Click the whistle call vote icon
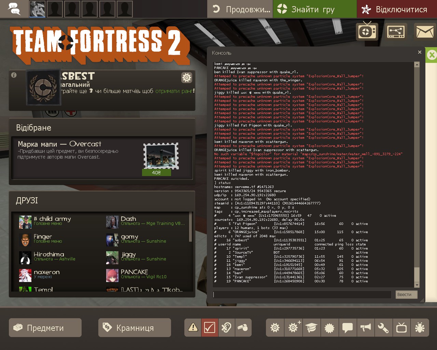The height and width of the screenshot is (350, 437). click(243, 328)
